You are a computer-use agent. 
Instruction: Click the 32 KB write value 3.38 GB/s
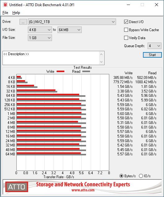tap(125, 91)
